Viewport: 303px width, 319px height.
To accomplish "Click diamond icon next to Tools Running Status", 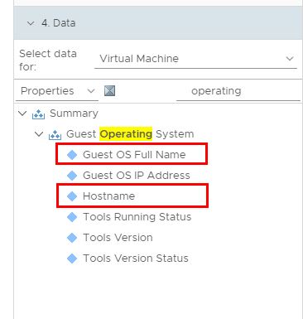I will pos(72,217).
